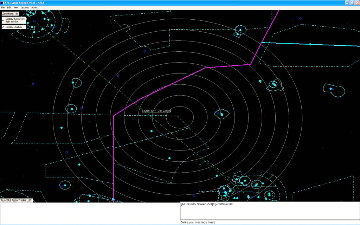Image resolution: width=360 pixels, height=225 pixels.
Task: Maximize the ATC Radar Screen window
Action: (352, 2)
